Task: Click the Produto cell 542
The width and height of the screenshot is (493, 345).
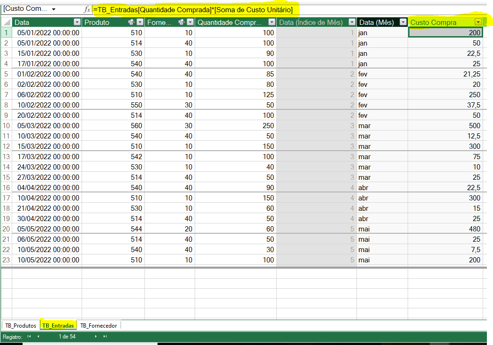Action: (x=113, y=157)
